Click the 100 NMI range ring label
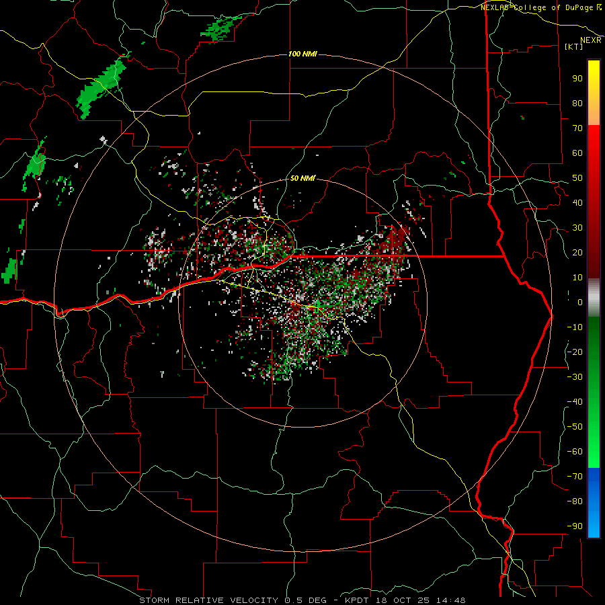 [302, 54]
